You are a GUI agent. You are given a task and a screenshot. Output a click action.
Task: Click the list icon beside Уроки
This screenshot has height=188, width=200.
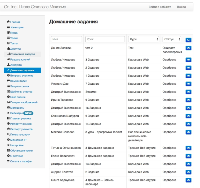coord(8,38)
